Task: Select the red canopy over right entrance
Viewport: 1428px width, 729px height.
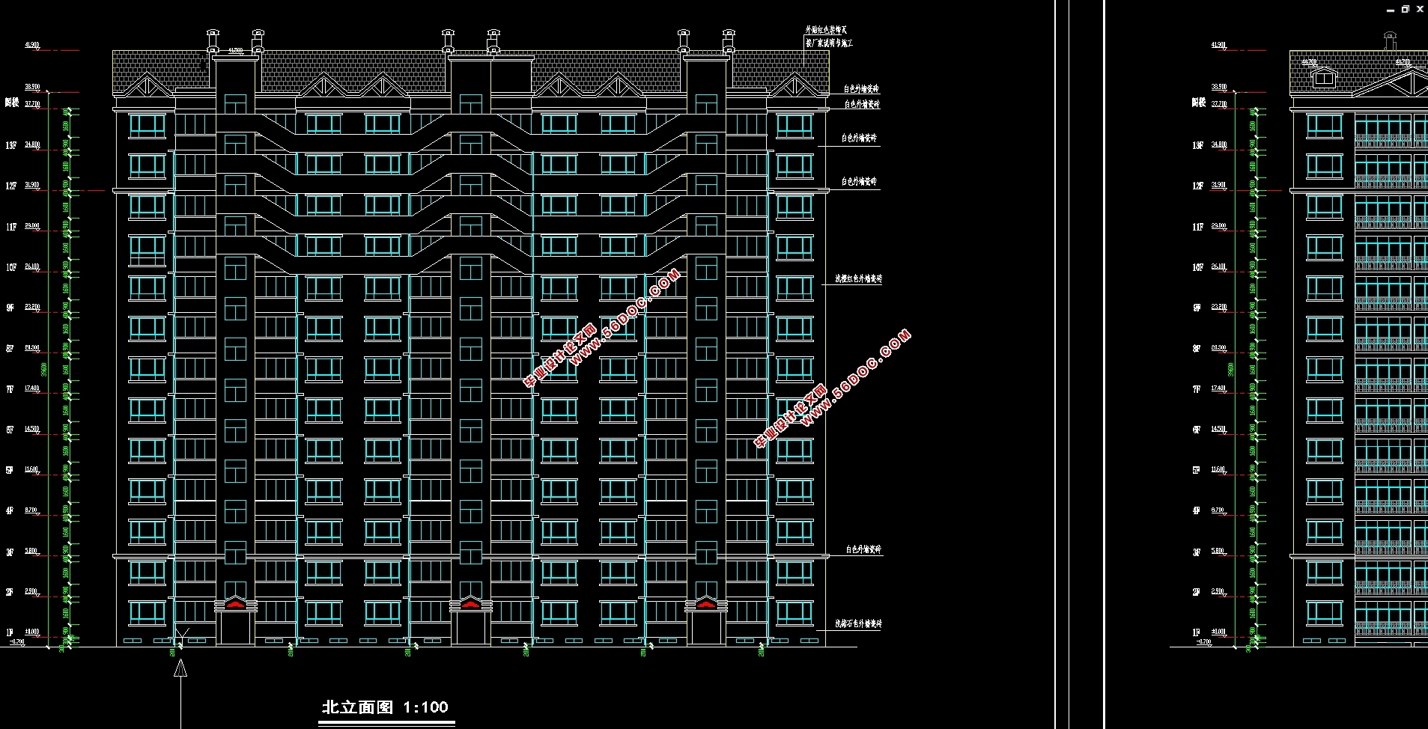Action: click(705, 603)
